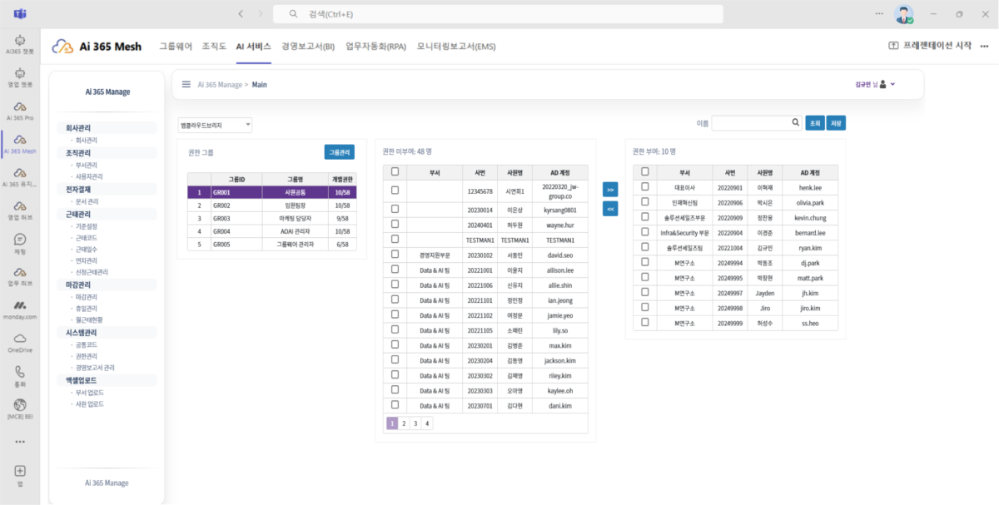Viewport: 999px width, 505px height.
Task: Click the 프레젠테이션 시작 button
Action: 930,47
